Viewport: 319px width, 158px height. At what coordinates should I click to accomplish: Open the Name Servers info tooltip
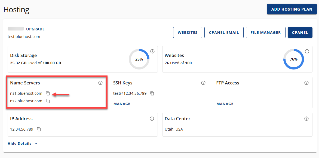coord(100,83)
